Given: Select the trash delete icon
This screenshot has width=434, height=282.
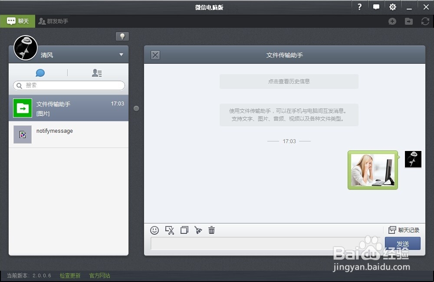Looking at the screenshot, I should (212, 230).
